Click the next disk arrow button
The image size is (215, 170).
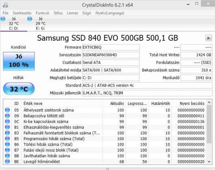click(209, 38)
